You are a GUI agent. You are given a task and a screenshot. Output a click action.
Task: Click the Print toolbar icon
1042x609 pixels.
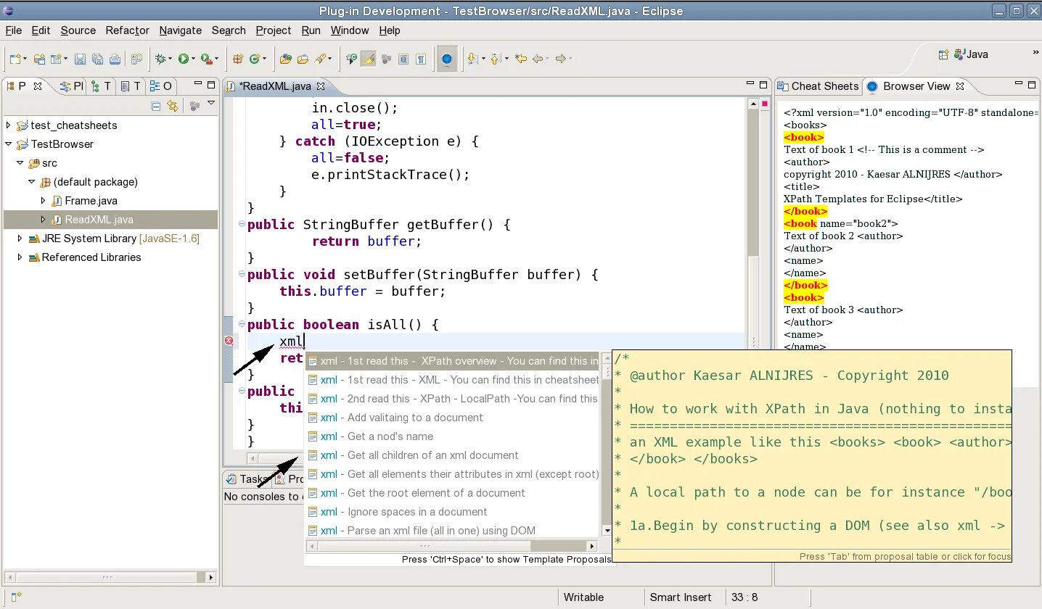(x=115, y=59)
